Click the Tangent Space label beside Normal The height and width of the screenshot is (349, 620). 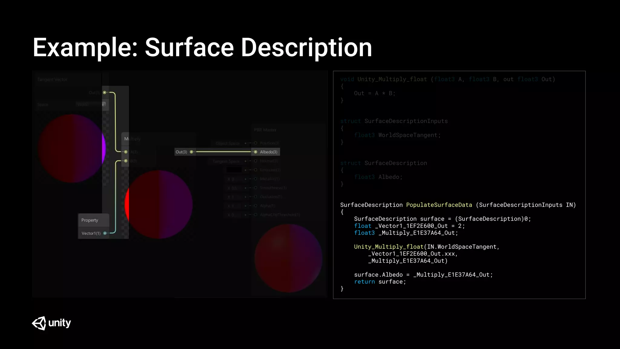[226, 161]
